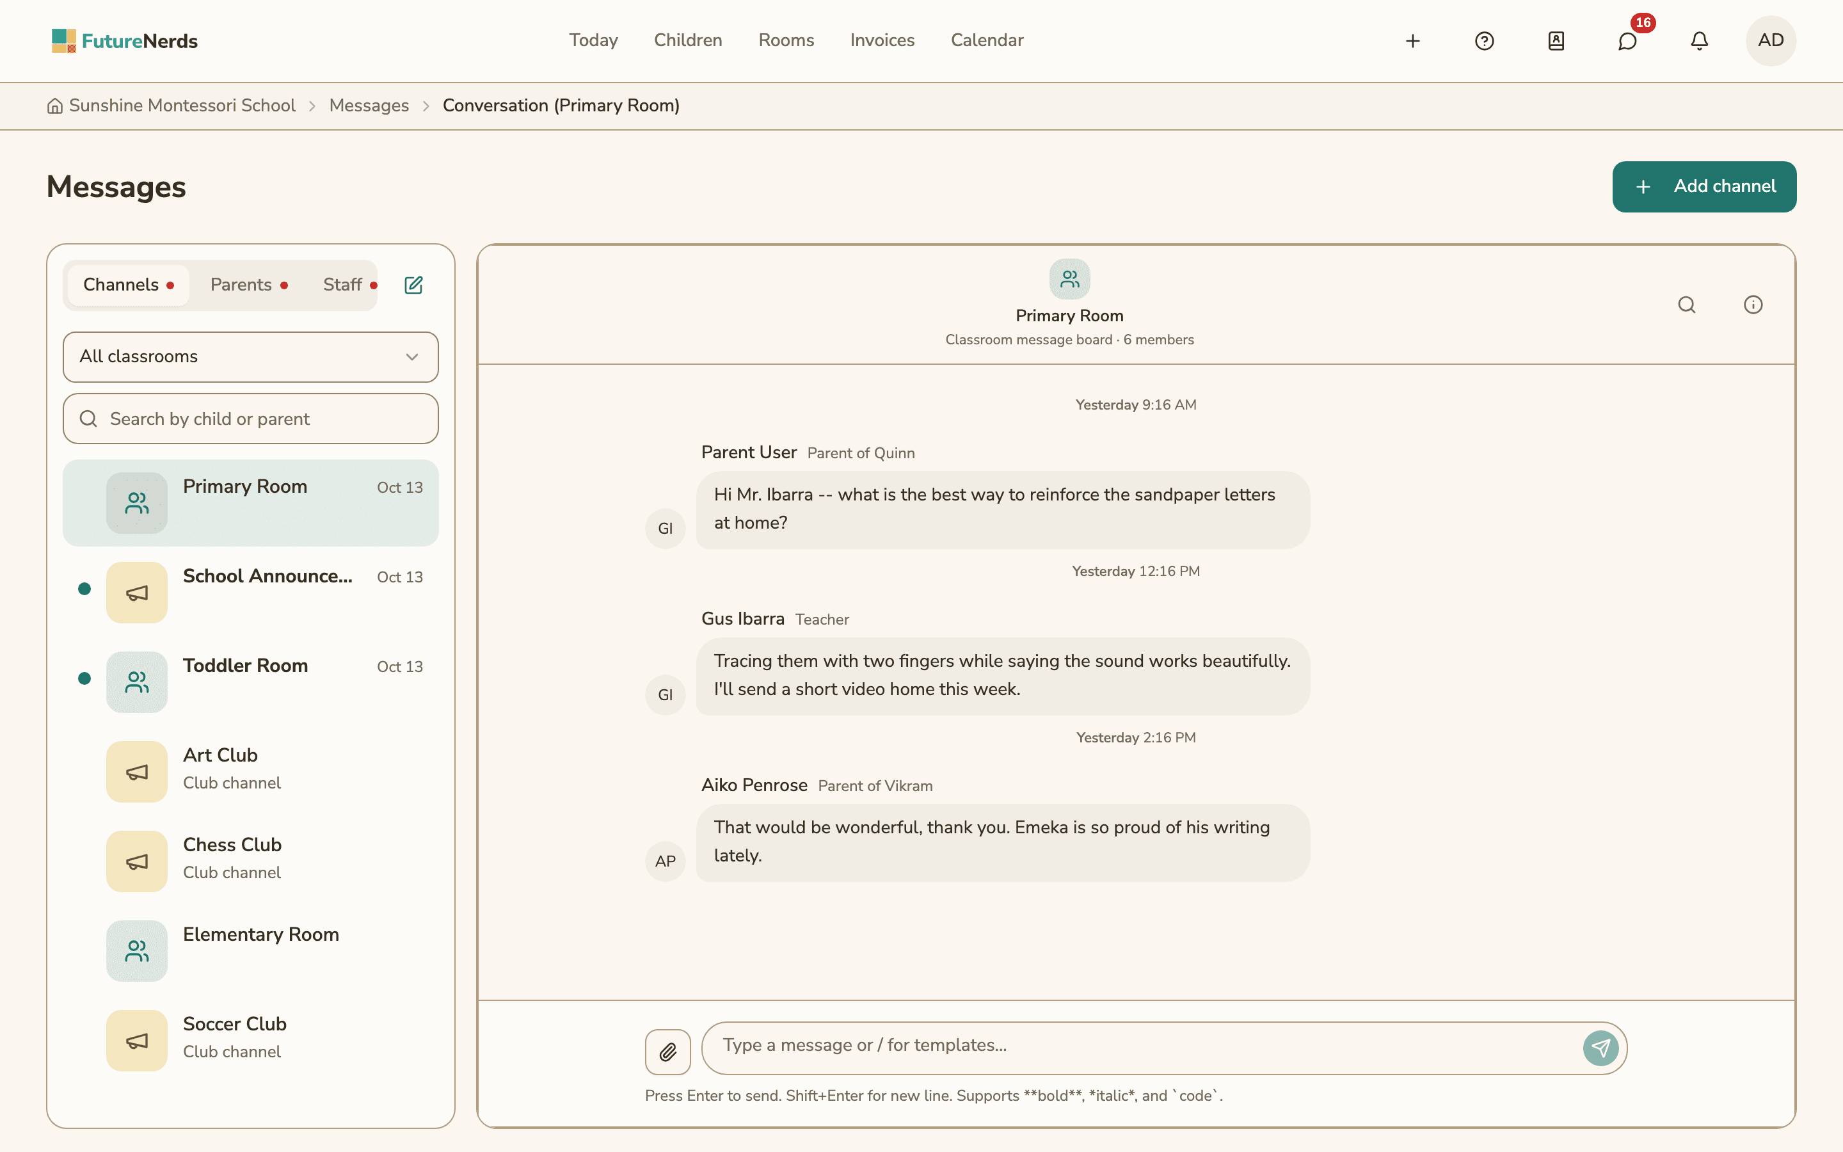Open the Invoices nav item
This screenshot has height=1152, width=1843.
click(882, 40)
